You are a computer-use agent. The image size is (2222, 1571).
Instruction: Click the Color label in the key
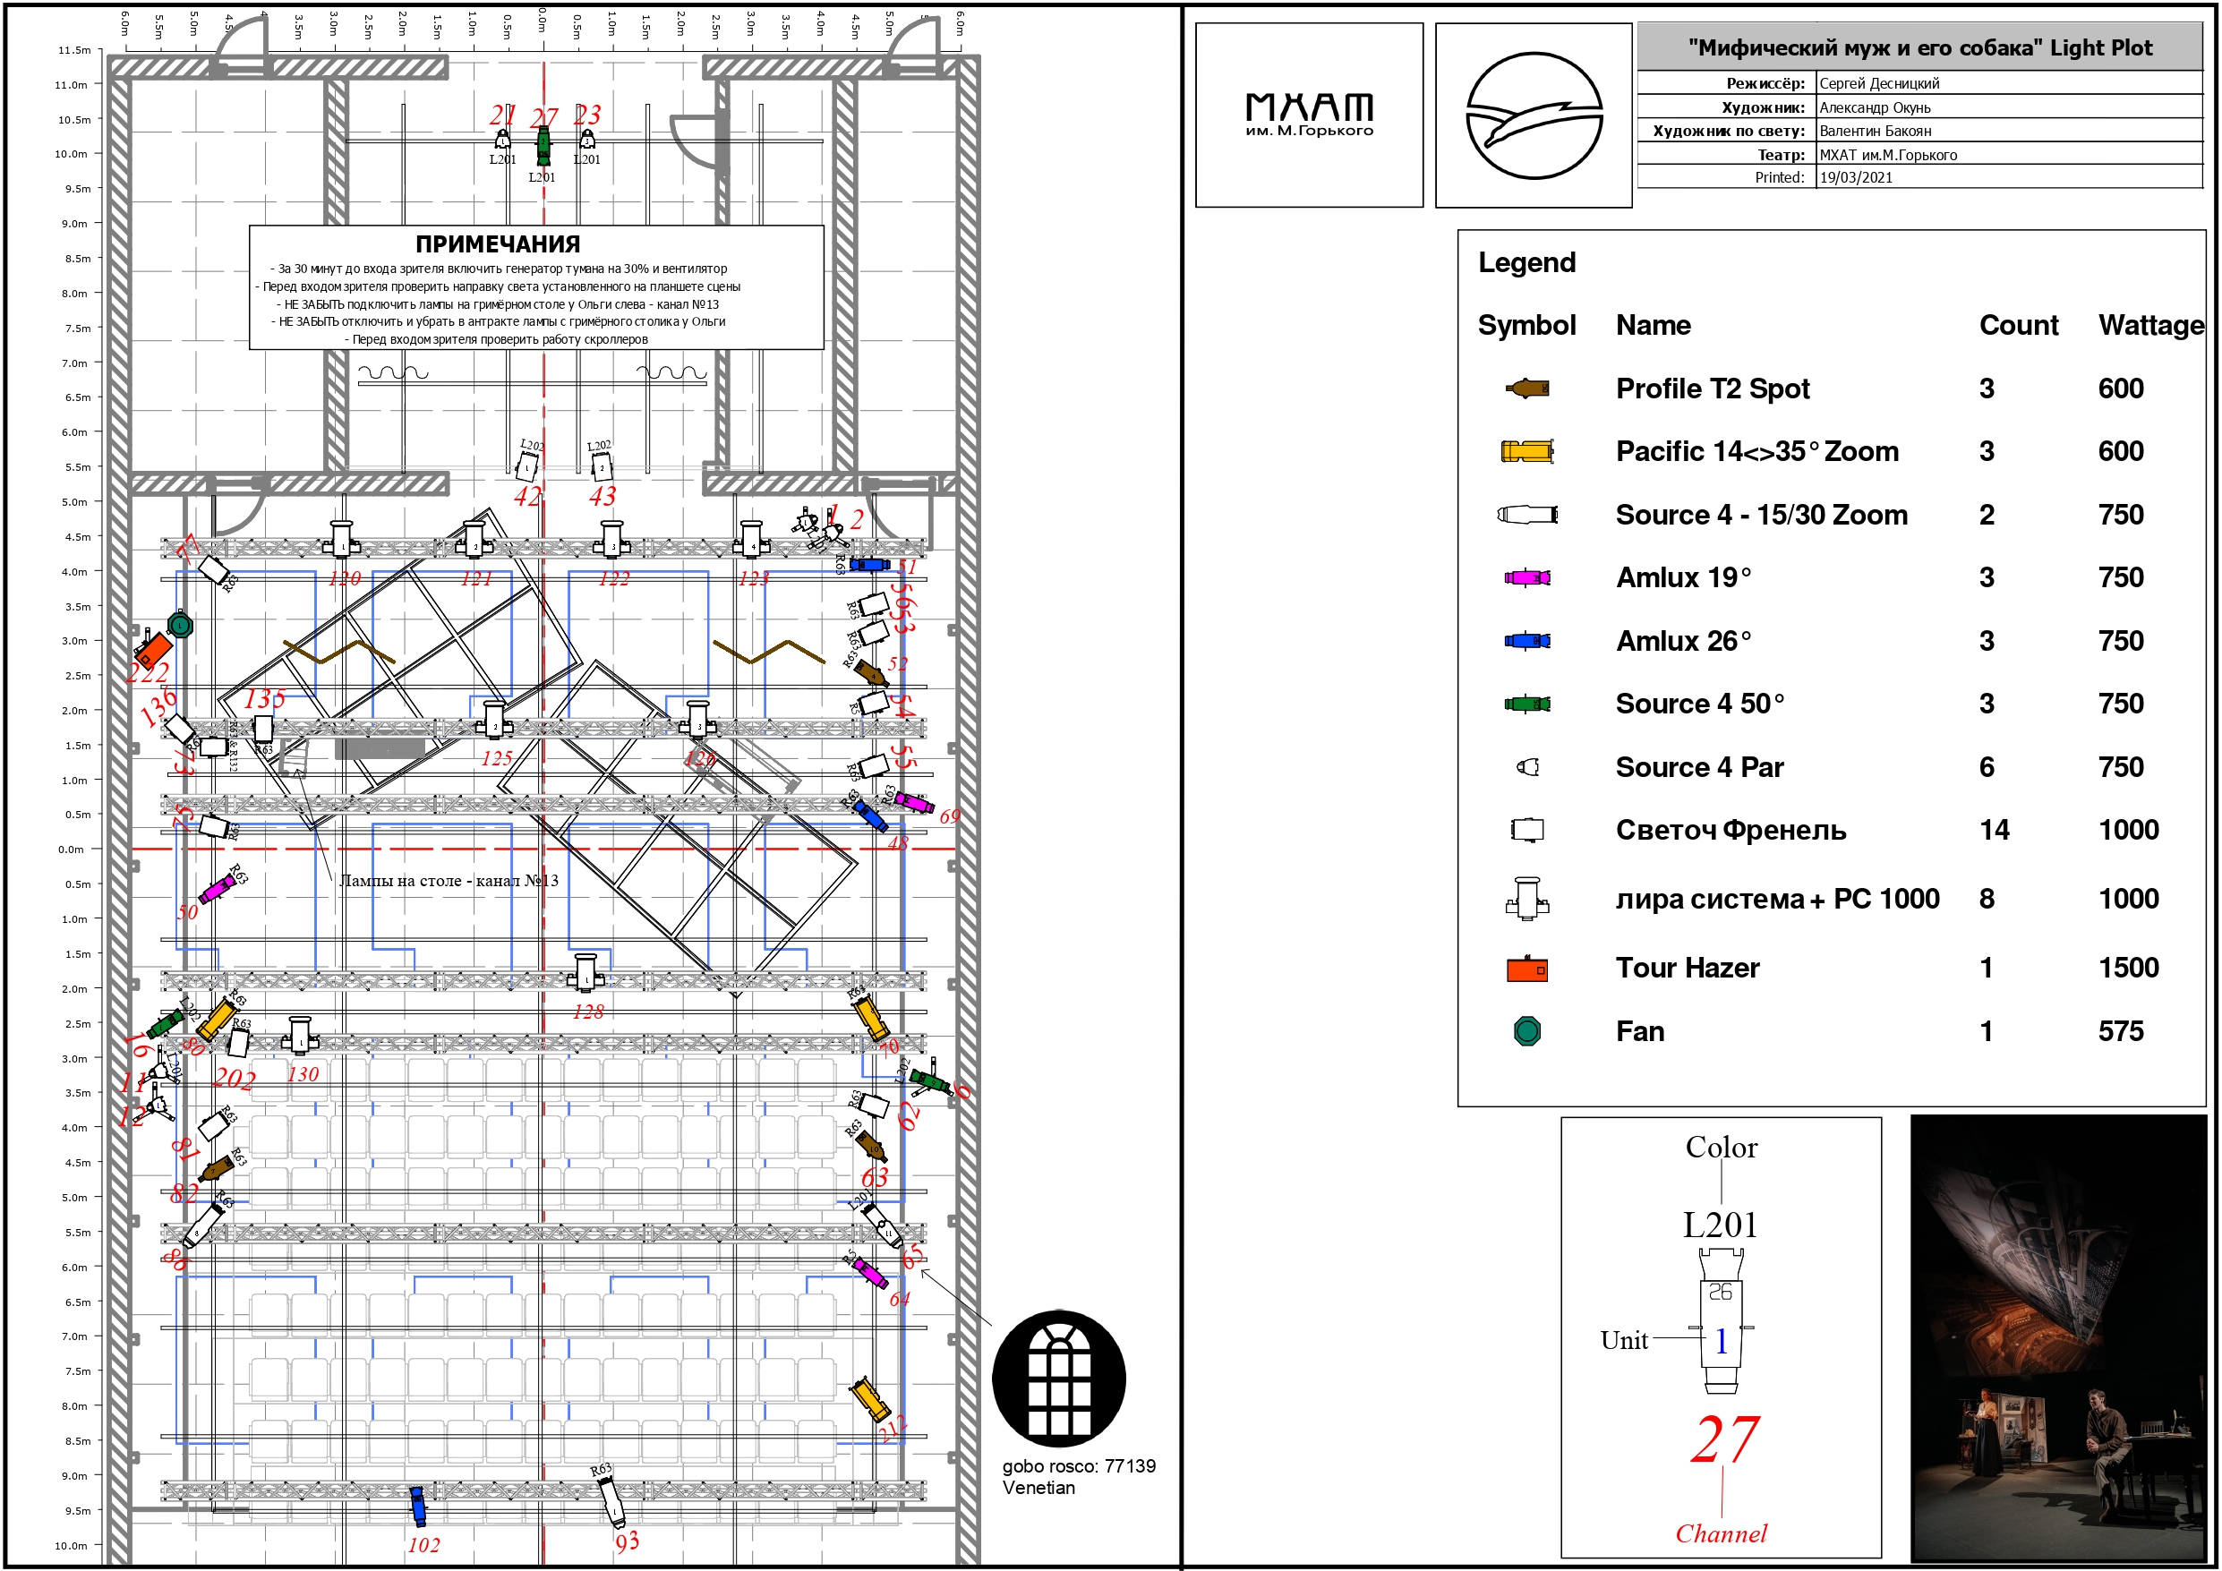click(1721, 1147)
